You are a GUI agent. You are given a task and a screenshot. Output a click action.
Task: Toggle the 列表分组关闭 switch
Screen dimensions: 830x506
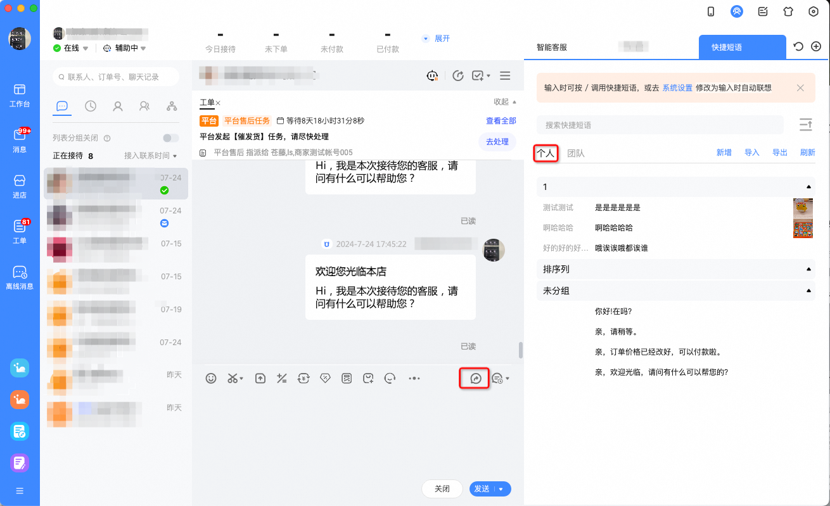pos(171,138)
